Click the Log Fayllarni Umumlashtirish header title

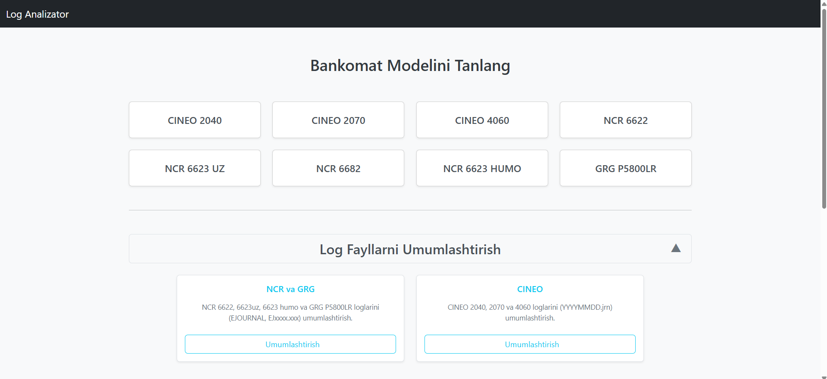[410, 250]
